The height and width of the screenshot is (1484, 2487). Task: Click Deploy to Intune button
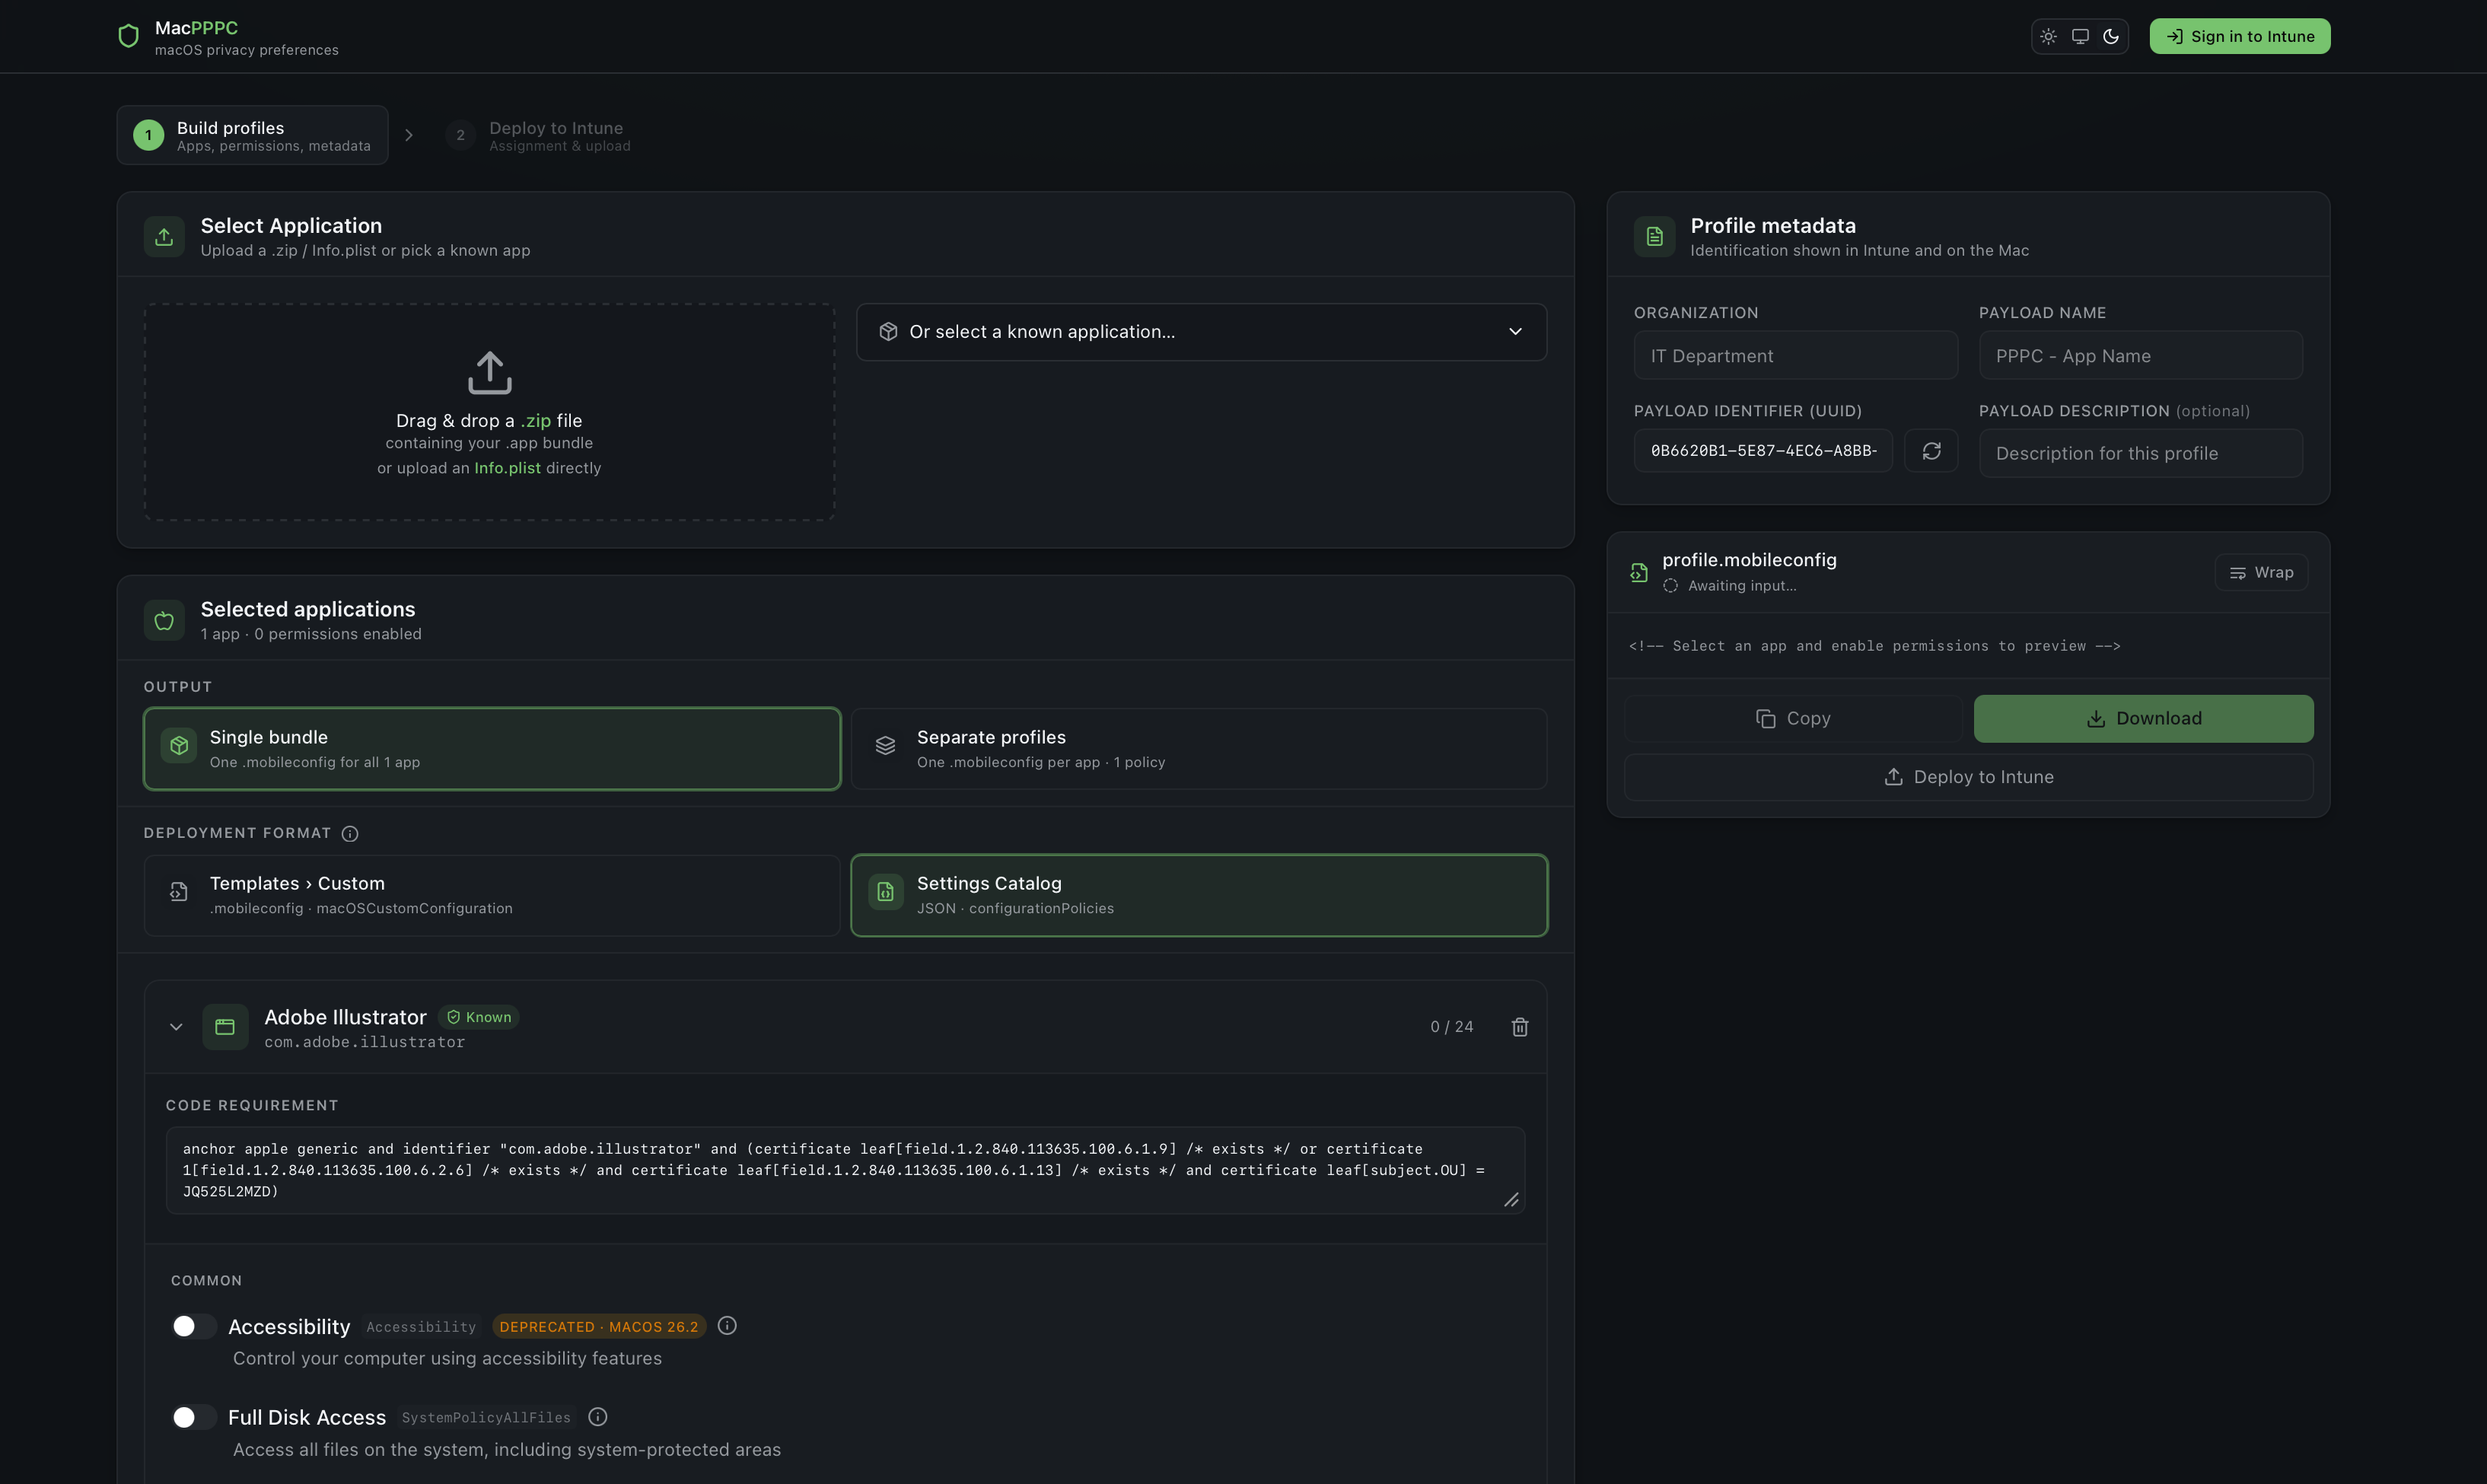(x=1968, y=777)
